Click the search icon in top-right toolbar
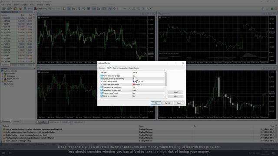 click(263, 9)
